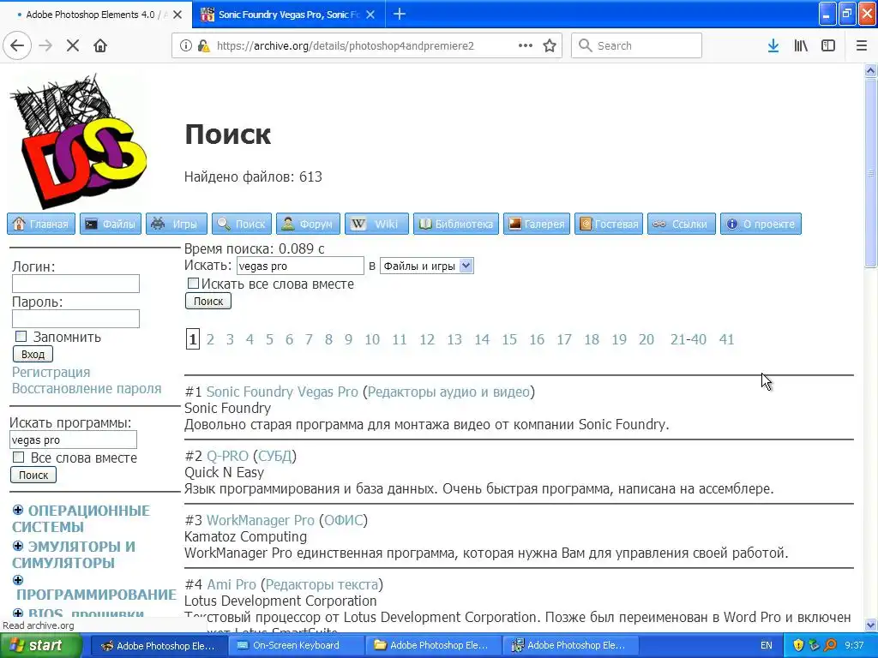Toggle the Запомнить checkbox
The width and height of the screenshot is (878, 658).
pos(21,337)
